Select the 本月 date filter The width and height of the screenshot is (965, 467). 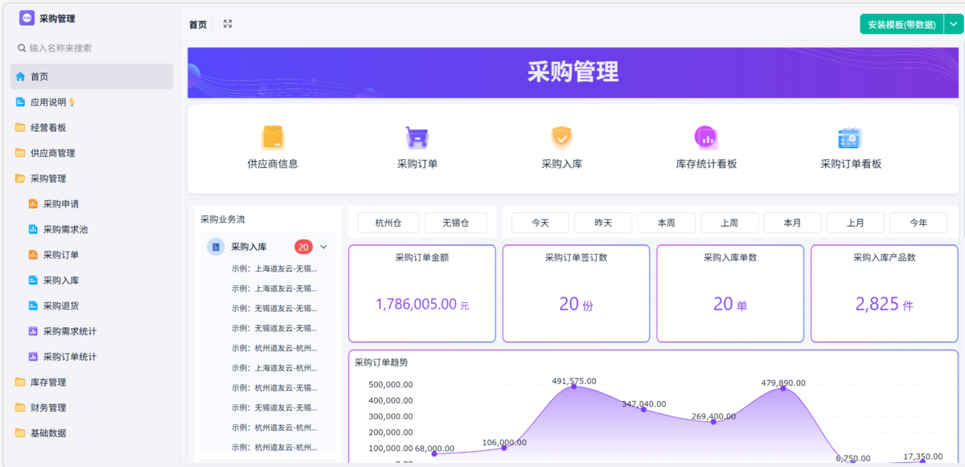792,223
